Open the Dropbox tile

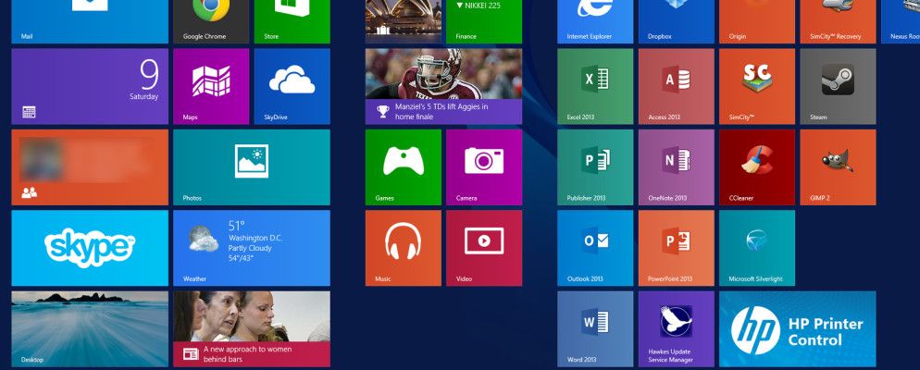pos(677,21)
